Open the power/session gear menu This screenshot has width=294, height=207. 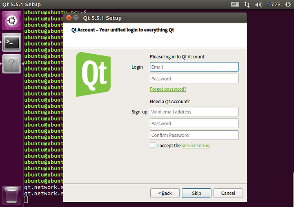[x=288, y=4]
